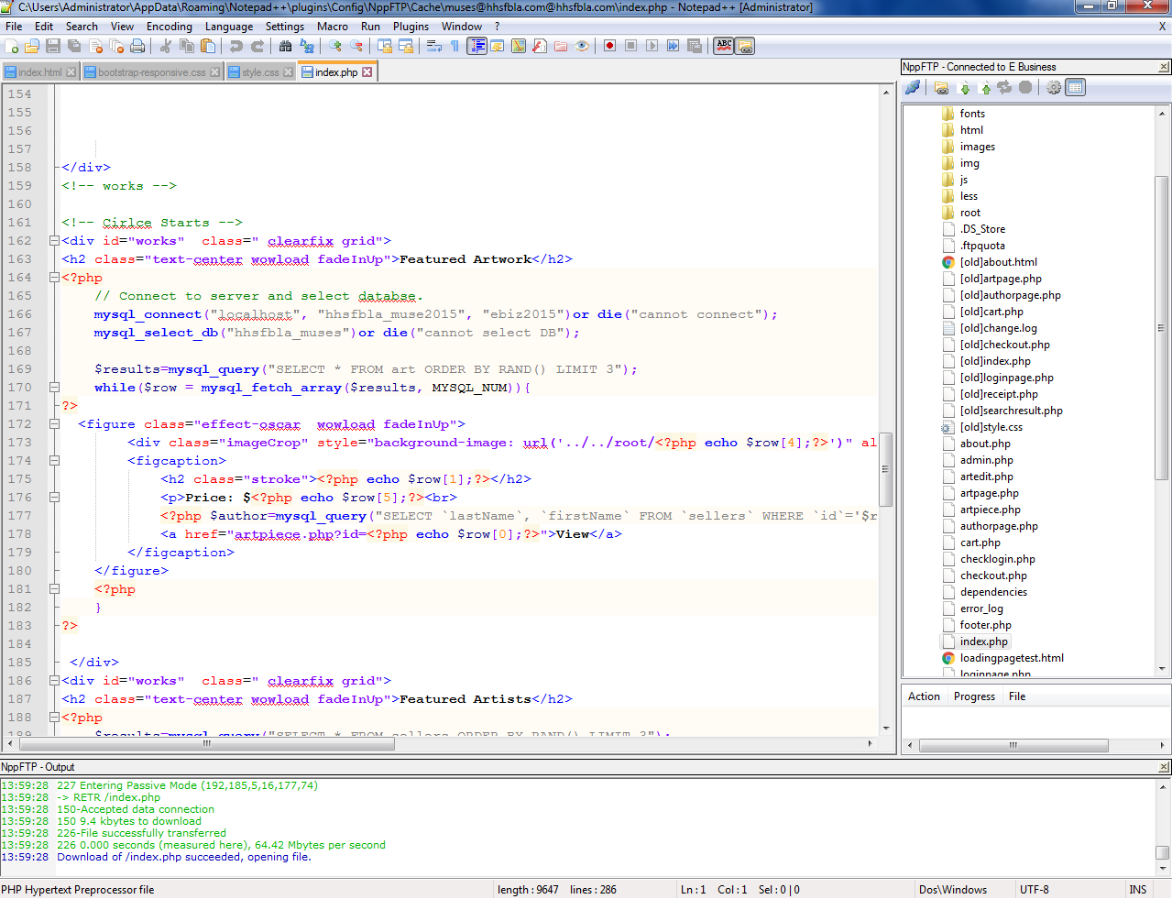
Task: Toggle NppFTP messages window button
Action: (1076, 88)
